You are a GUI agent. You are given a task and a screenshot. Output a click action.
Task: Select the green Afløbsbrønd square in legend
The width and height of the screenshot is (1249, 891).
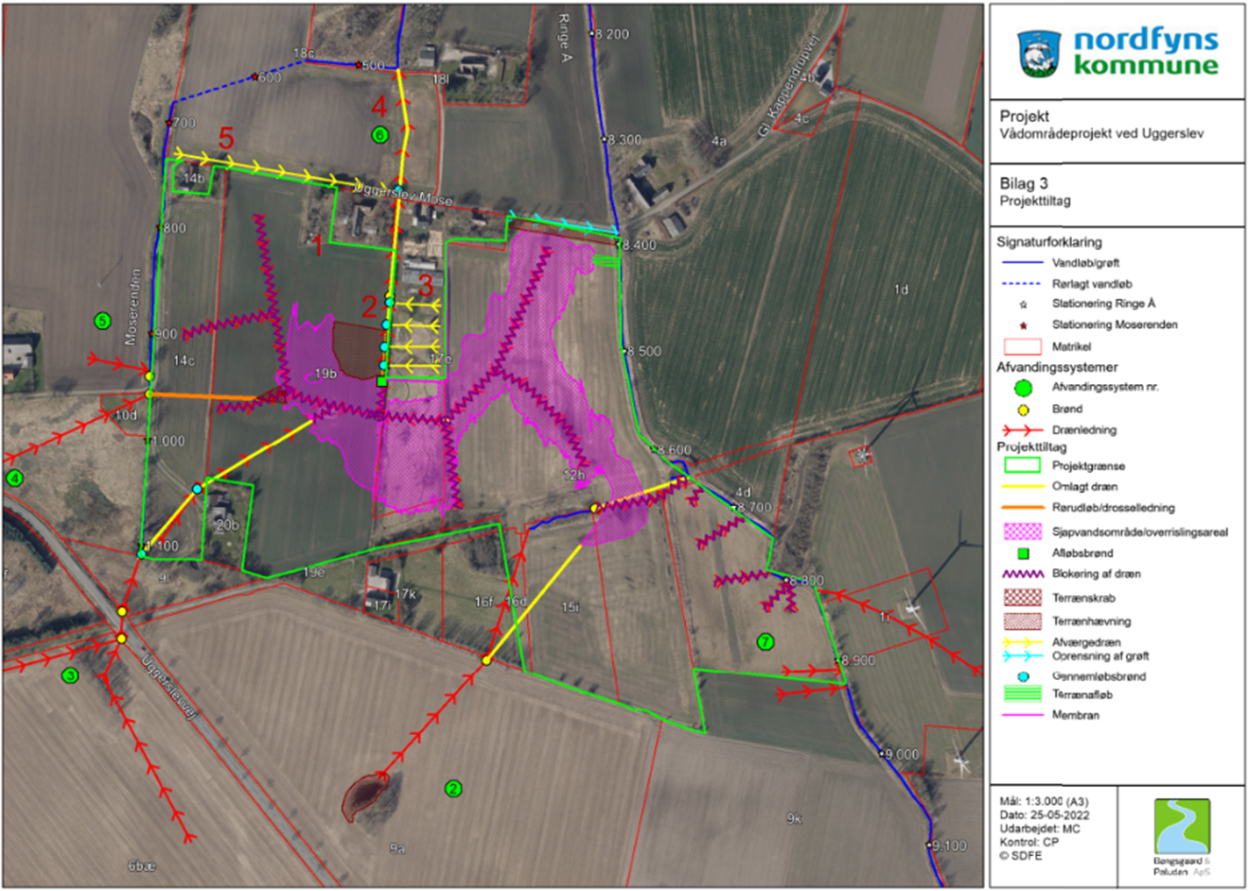tap(1022, 553)
